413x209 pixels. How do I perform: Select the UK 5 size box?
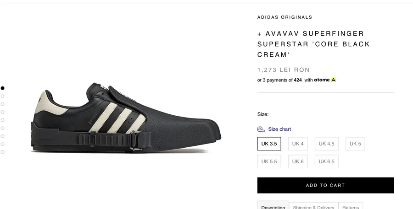coord(355,144)
